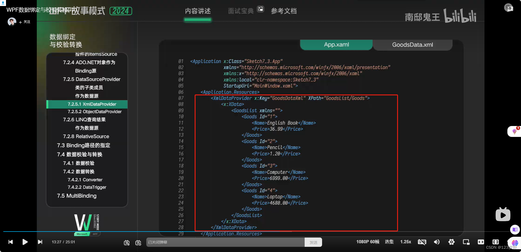Select the GoodsData.xml code tab
The width and height of the screenshot is (521, 252).
[x=413, y=45]
